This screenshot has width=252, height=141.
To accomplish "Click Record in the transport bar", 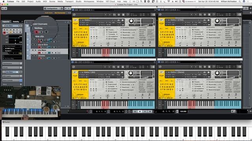I will [150, 111].
